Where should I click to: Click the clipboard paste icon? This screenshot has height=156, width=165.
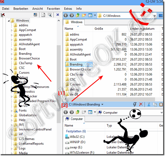pos(161,104)
